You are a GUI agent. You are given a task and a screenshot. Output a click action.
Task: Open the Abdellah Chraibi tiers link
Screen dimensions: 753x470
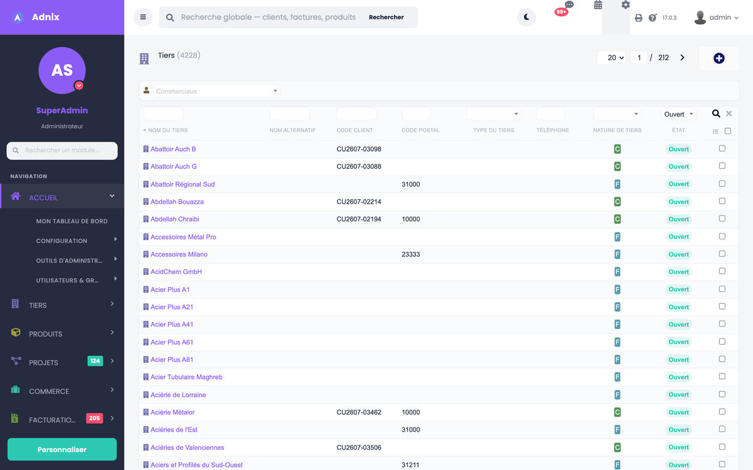tap(174, 219)
